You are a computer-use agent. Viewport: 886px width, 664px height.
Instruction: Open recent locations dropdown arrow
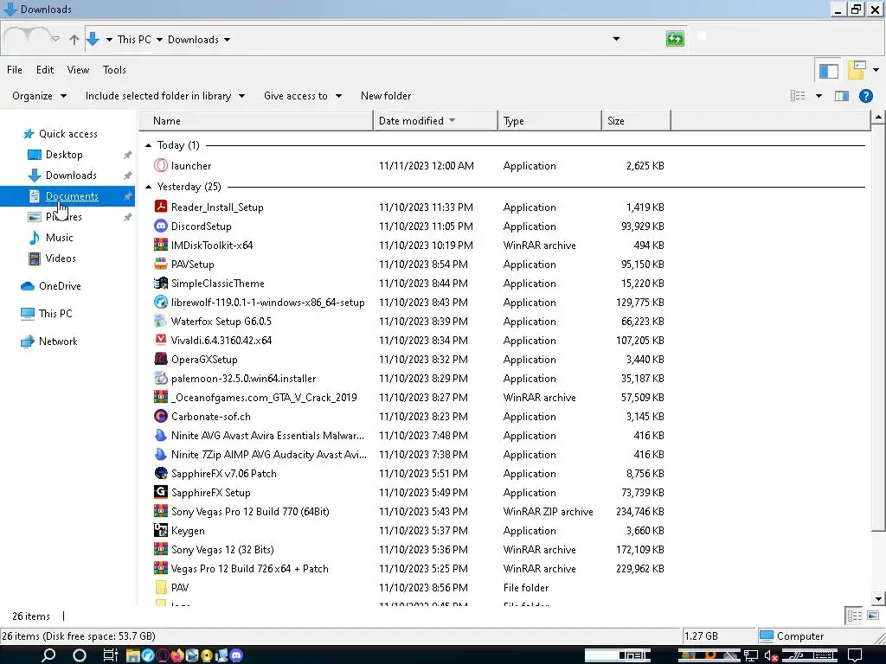point(55,39)
